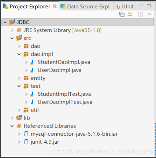Viewport: 156px width, 158px height.
Task: Select mysql-connector-java-5.1.6-bin.jar jar icon
Action: point(26,134)
